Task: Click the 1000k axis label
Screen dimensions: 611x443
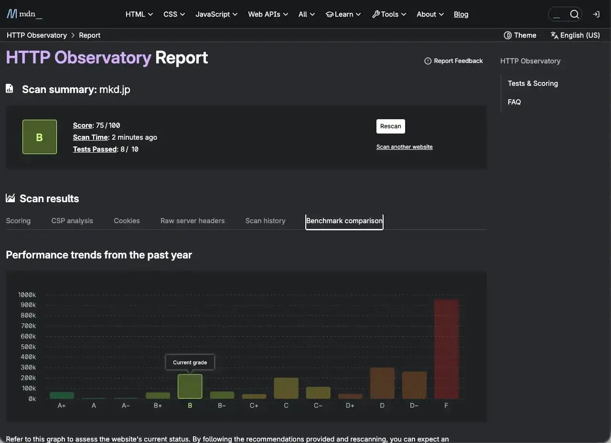Action: pos(27,295)
